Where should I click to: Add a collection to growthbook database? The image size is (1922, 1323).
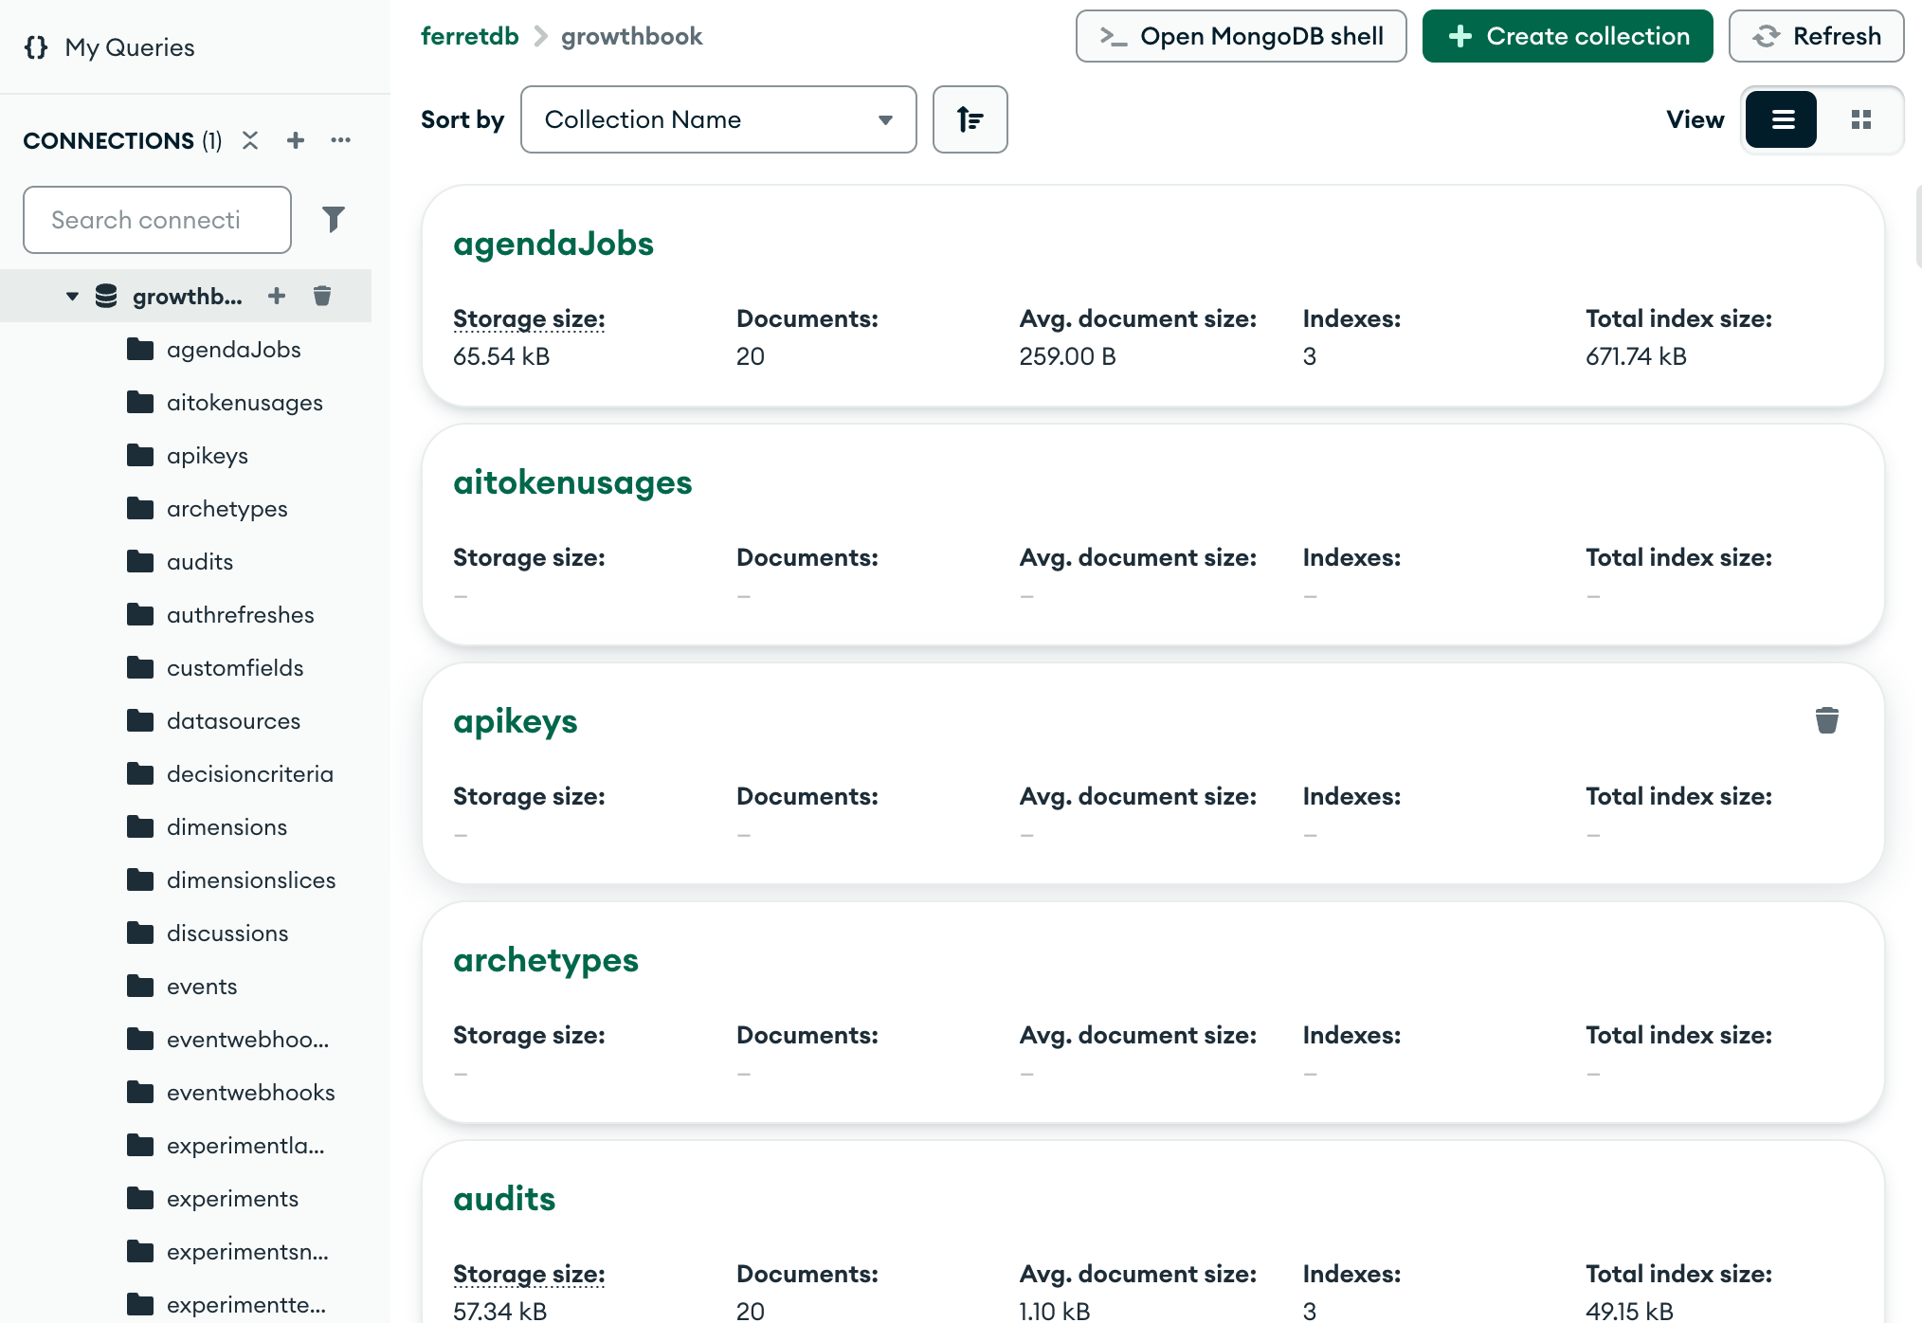tap(276, 295)
